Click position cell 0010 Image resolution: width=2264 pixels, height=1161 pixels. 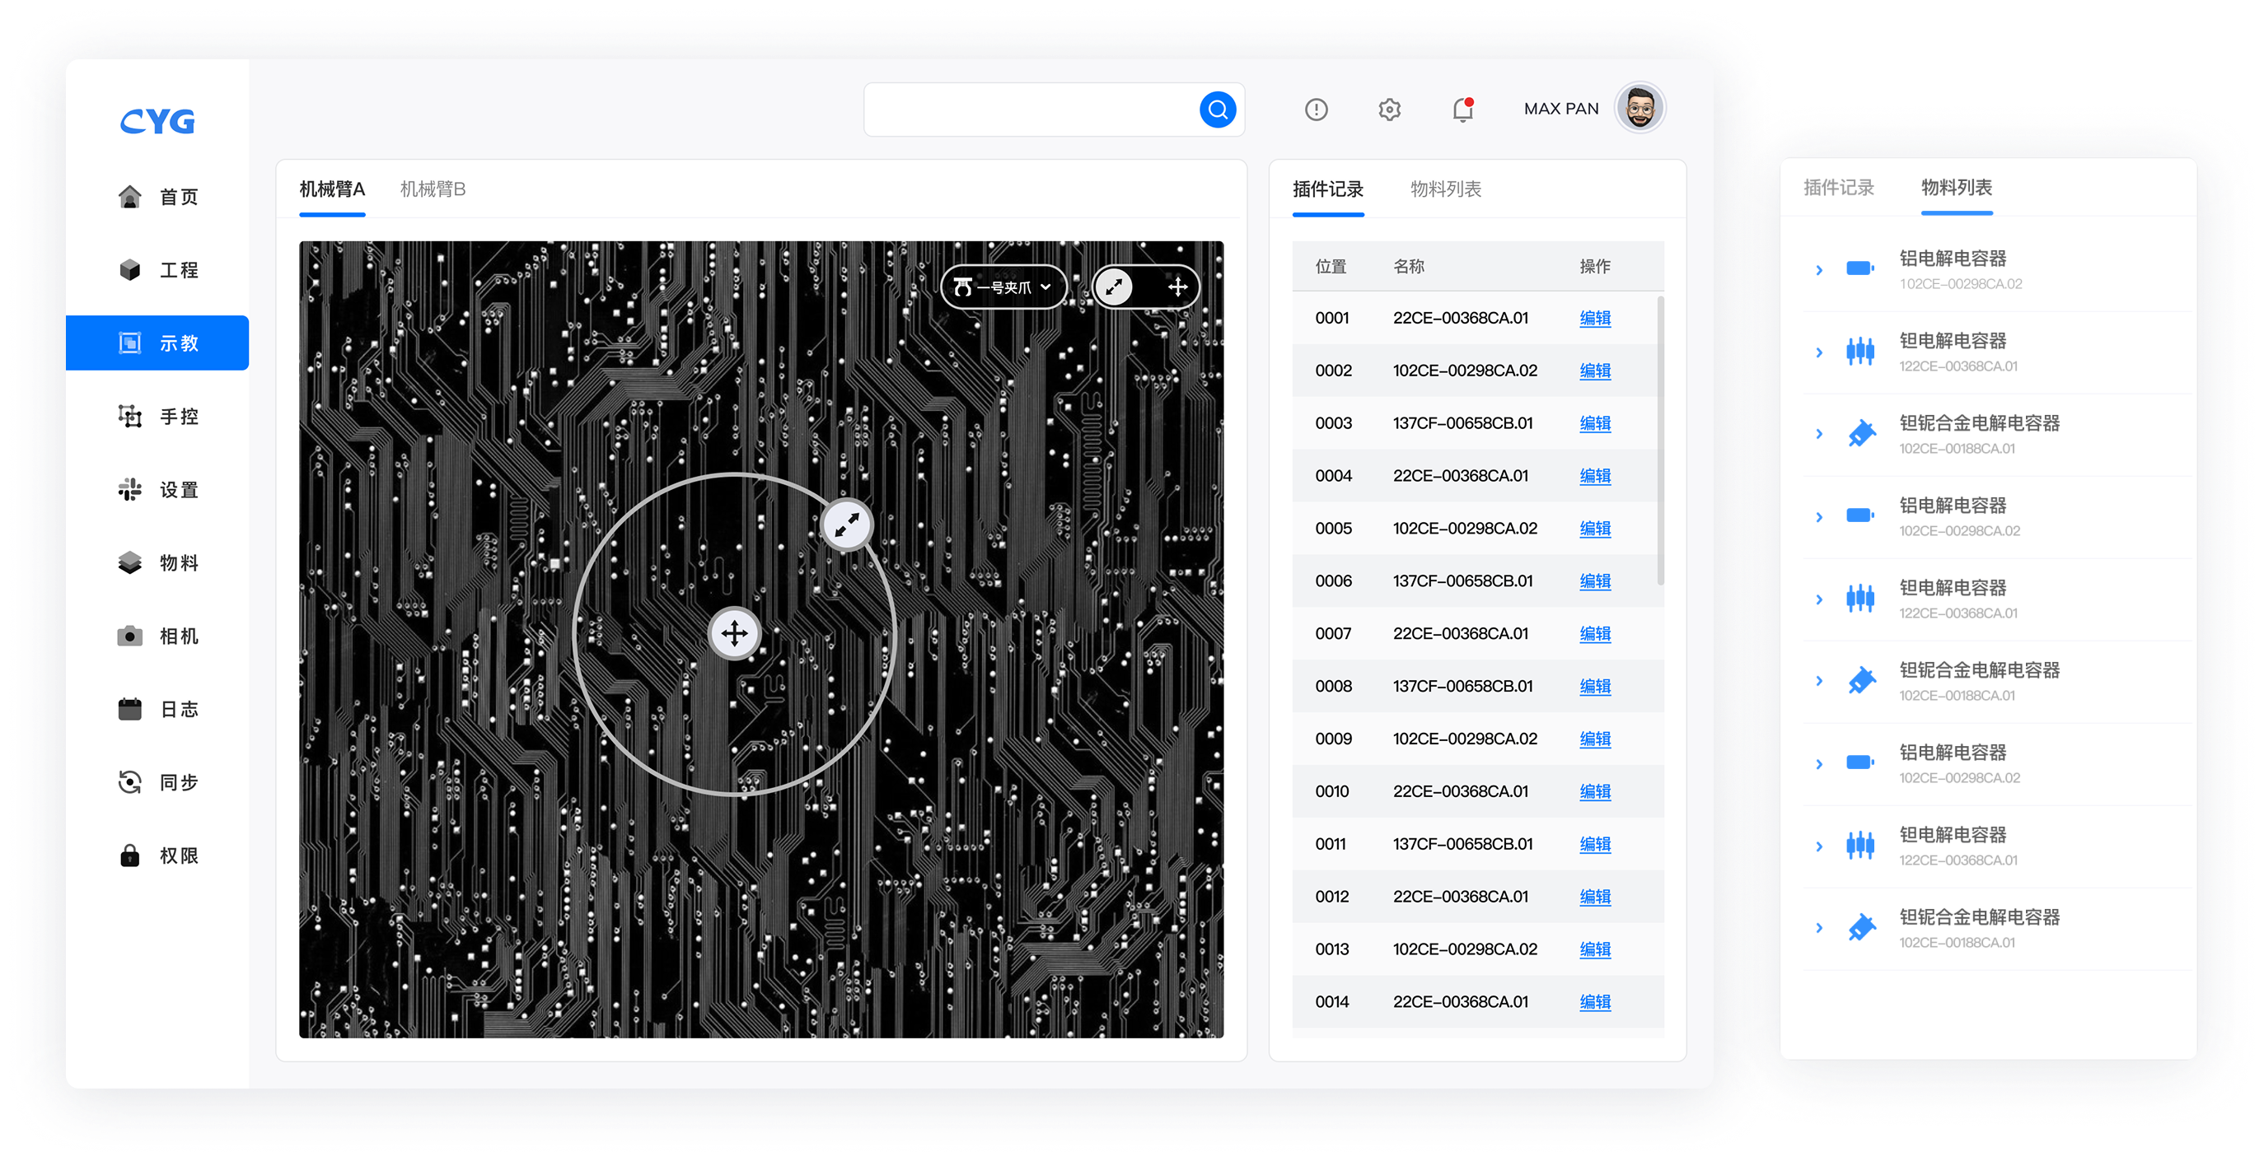1331,791
